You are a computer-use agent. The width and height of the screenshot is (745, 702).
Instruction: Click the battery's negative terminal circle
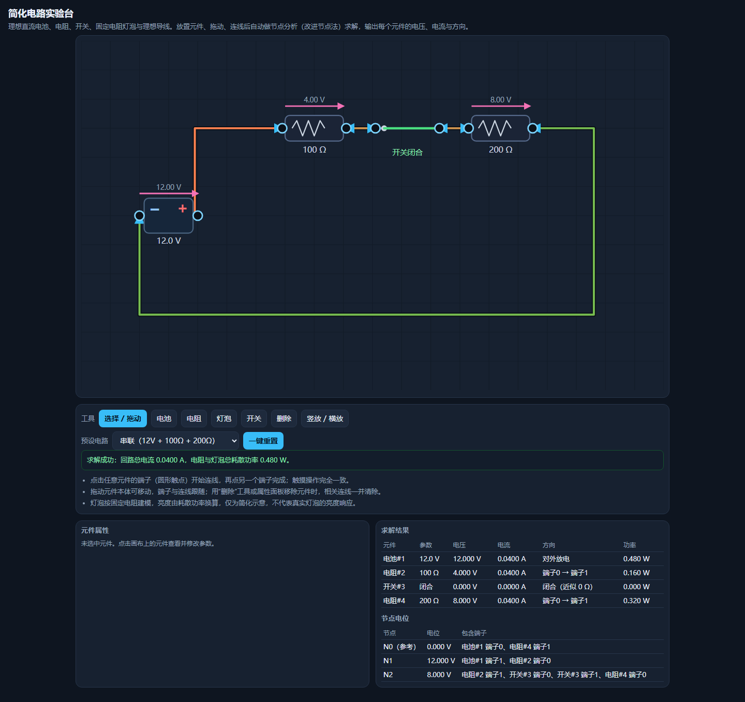[139, 216]
